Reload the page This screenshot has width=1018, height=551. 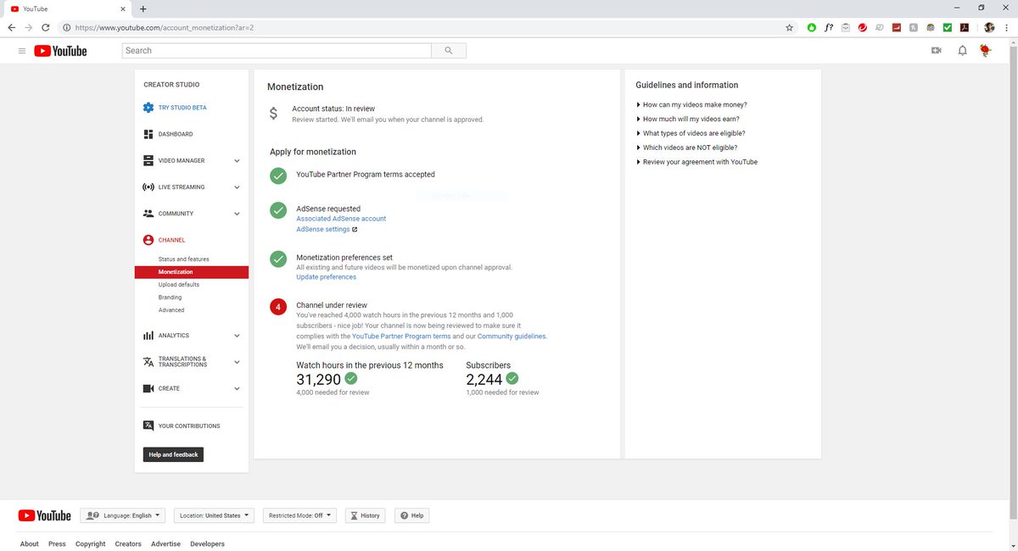pos(45,27)
